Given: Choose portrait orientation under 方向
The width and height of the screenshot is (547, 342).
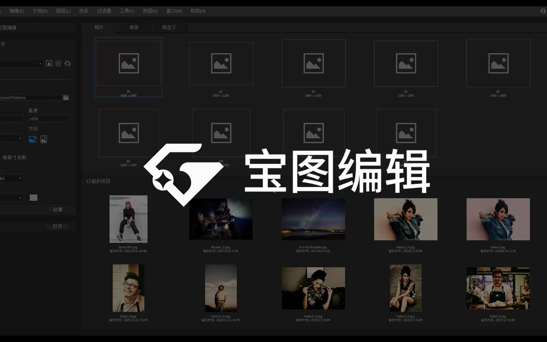Looking at the screenshot, I should coord(44,139).
